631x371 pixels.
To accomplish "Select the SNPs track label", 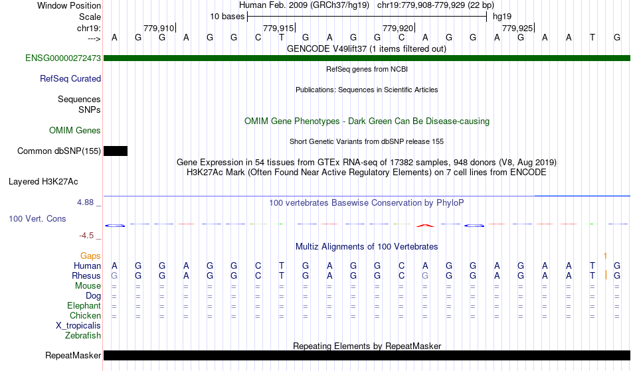I will tap(90, 110).
